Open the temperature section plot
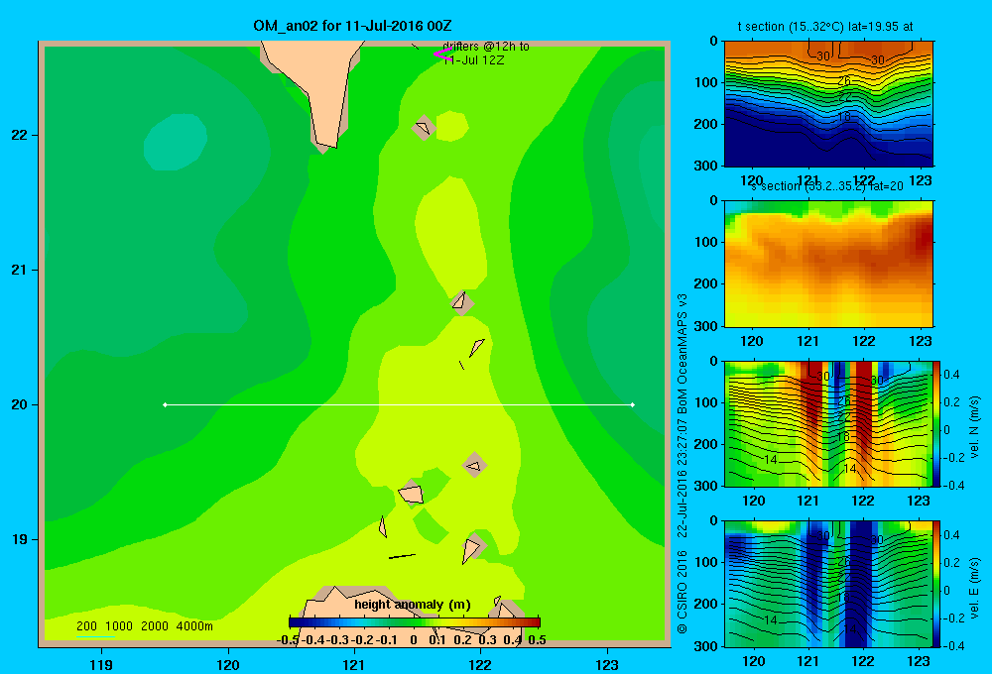The width and height of the screenshot is (992, 674). coord(828,104)
